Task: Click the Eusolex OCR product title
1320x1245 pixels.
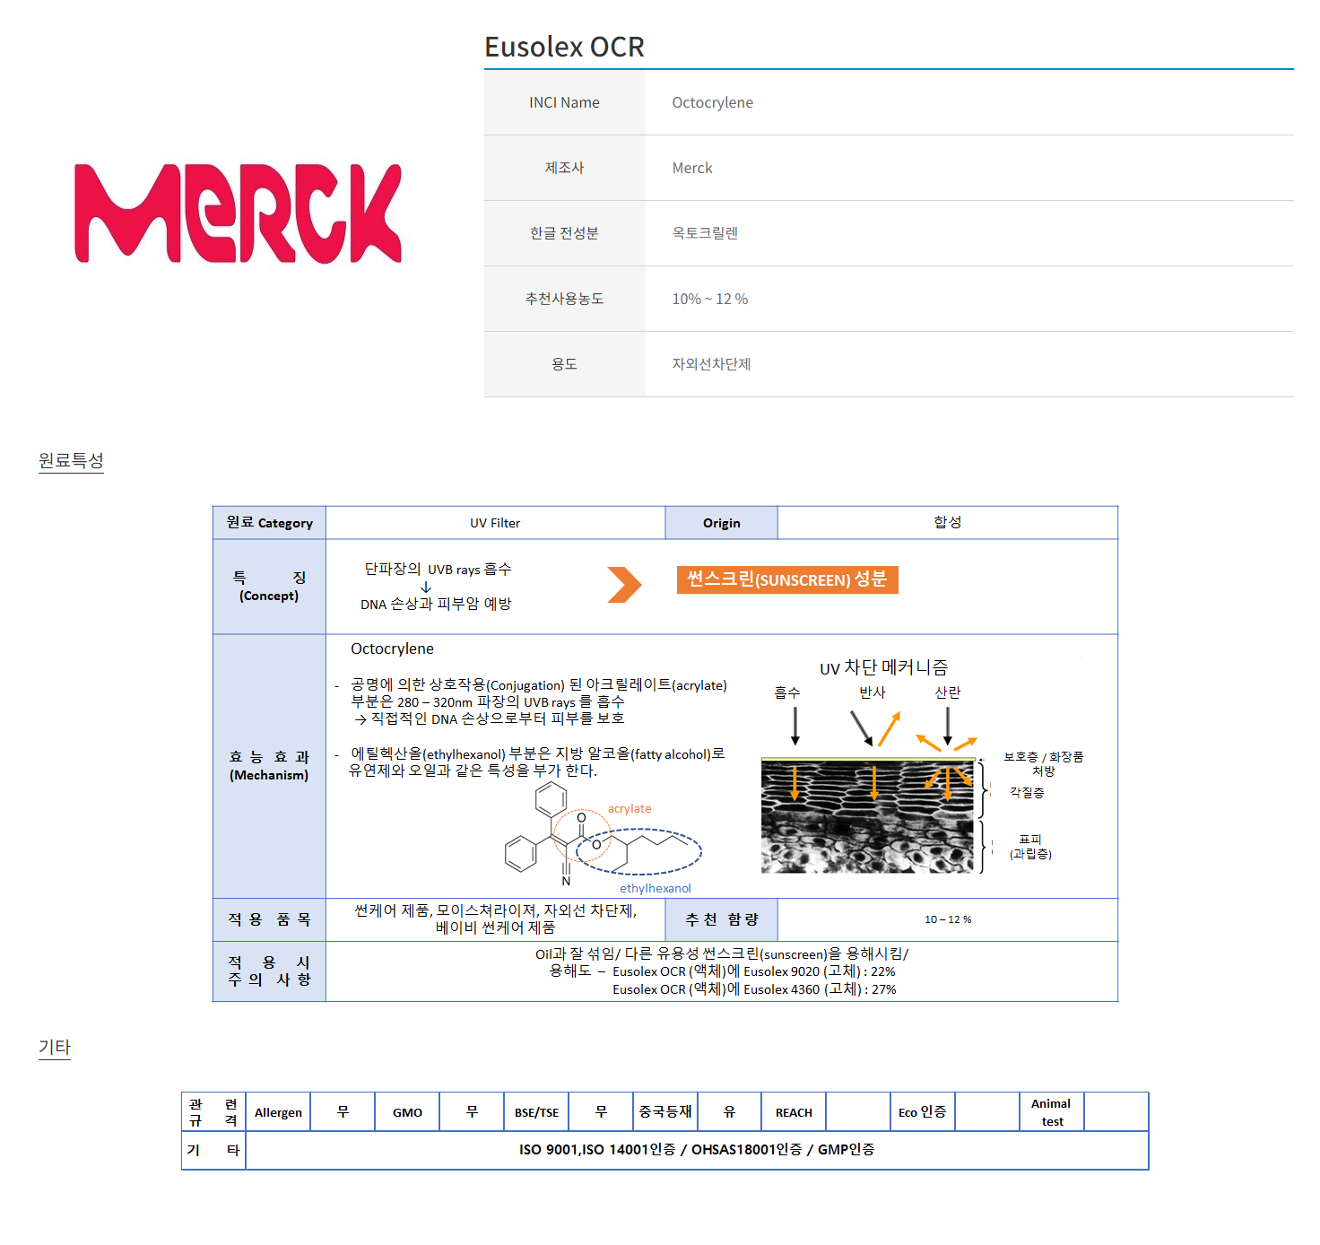Action: coord(564,47)
